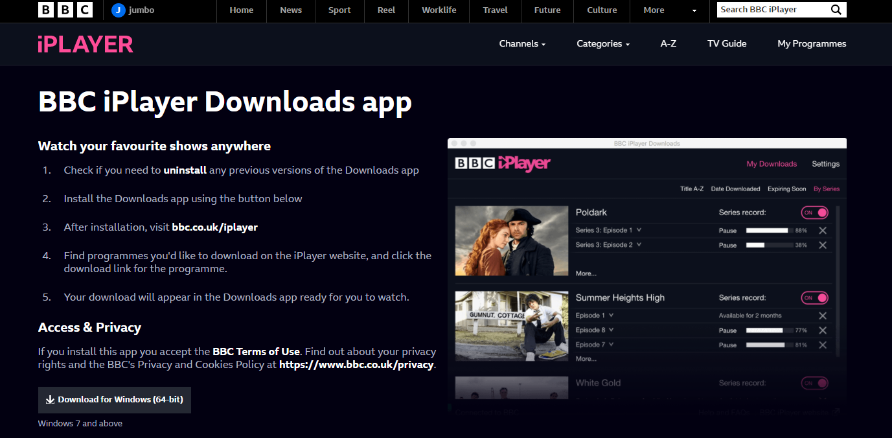The image size is (892, 438).
Task: Open the More navigation dropdown arrow
Action: pyautogui.click(x=694, y=10)
